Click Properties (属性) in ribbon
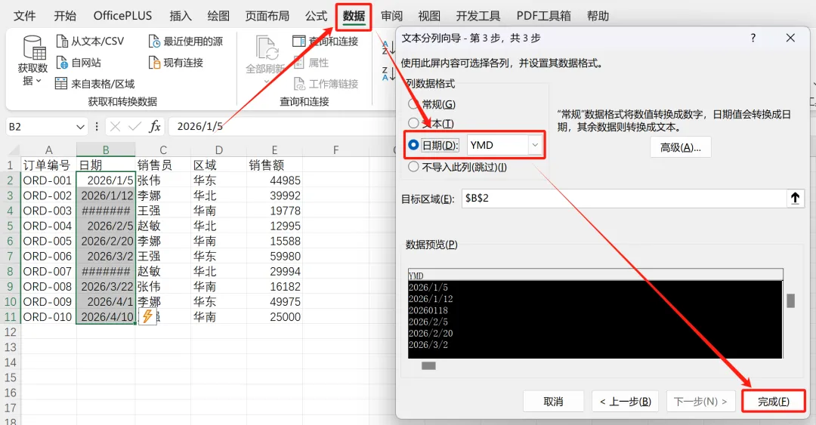The height and width of the screenshot is (425, 816). click(x=311, y=63)
